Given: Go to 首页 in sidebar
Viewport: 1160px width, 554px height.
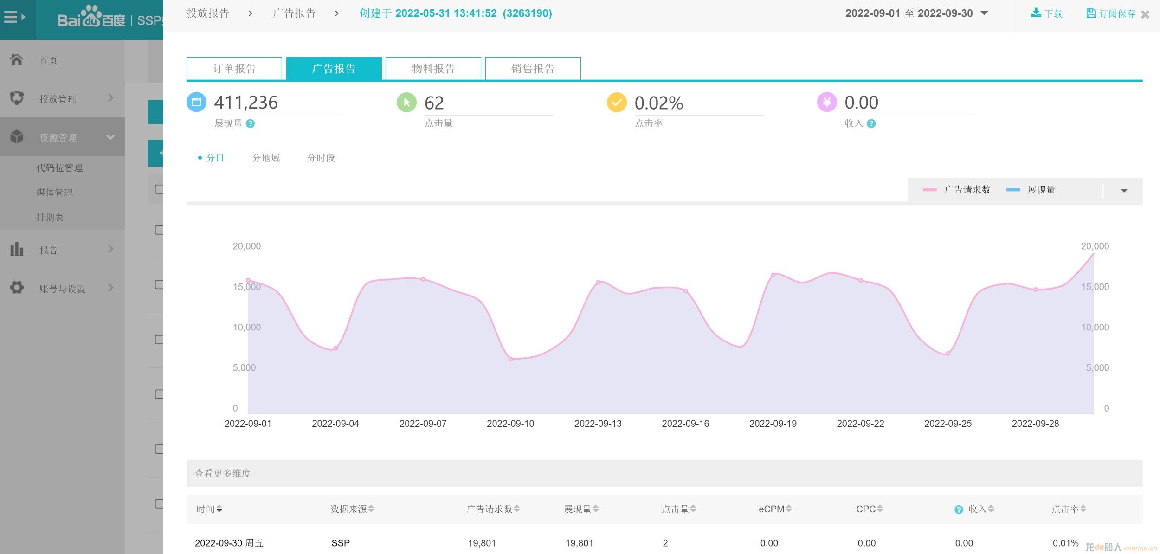Looking at the screenshot, I should [49, 60].
